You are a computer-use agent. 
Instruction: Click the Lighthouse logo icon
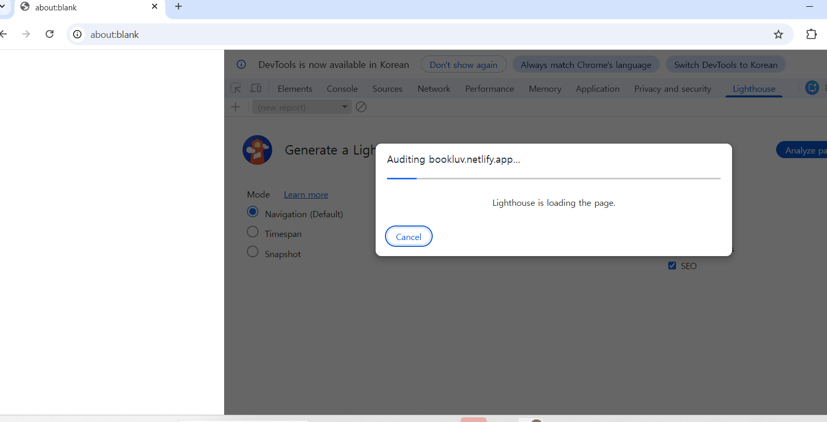(257, 150)
